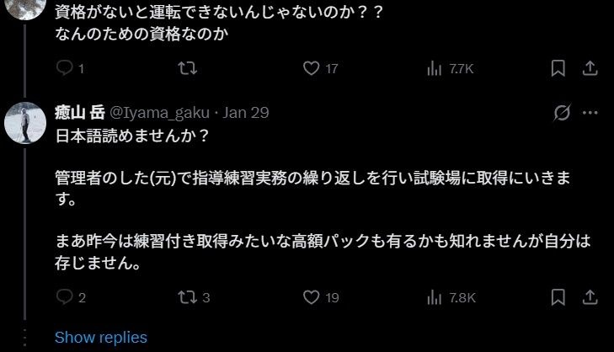
Task: Bookmark the first tweet
Action: [x=558, y=68]
